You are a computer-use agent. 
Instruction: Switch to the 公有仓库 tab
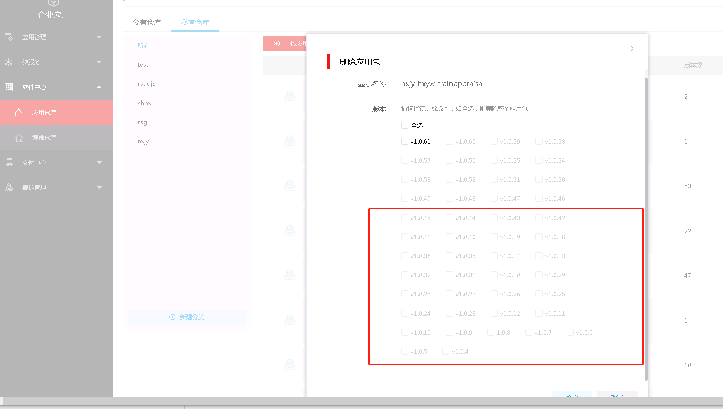point(147,22)
